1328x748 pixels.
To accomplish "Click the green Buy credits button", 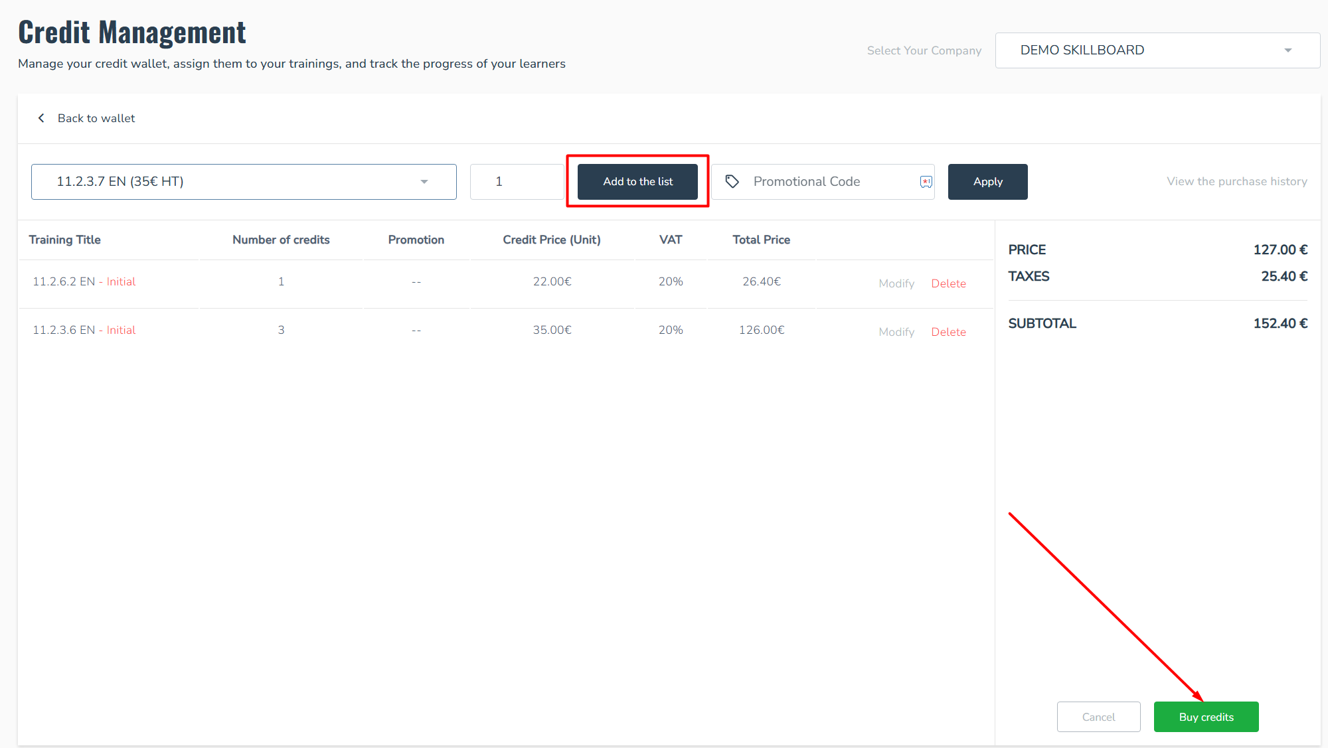I will click(x=1206, y=717).
